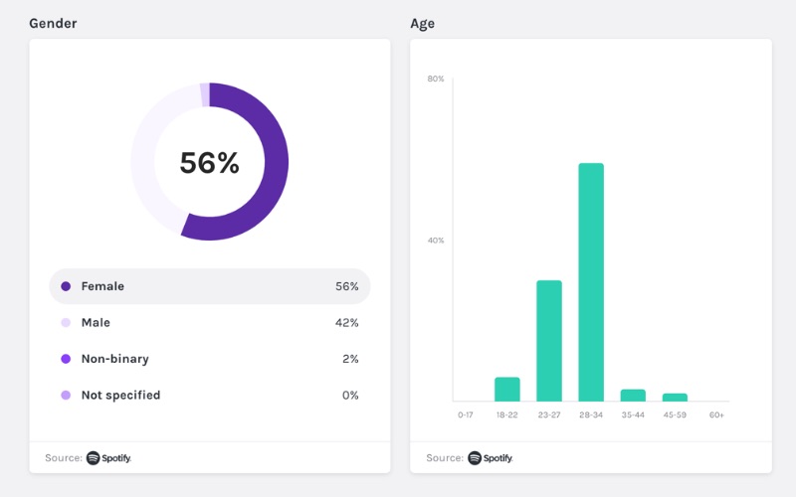Select the Female row in gender legend
Screen dimensions: 796x497
pos(210,286)
